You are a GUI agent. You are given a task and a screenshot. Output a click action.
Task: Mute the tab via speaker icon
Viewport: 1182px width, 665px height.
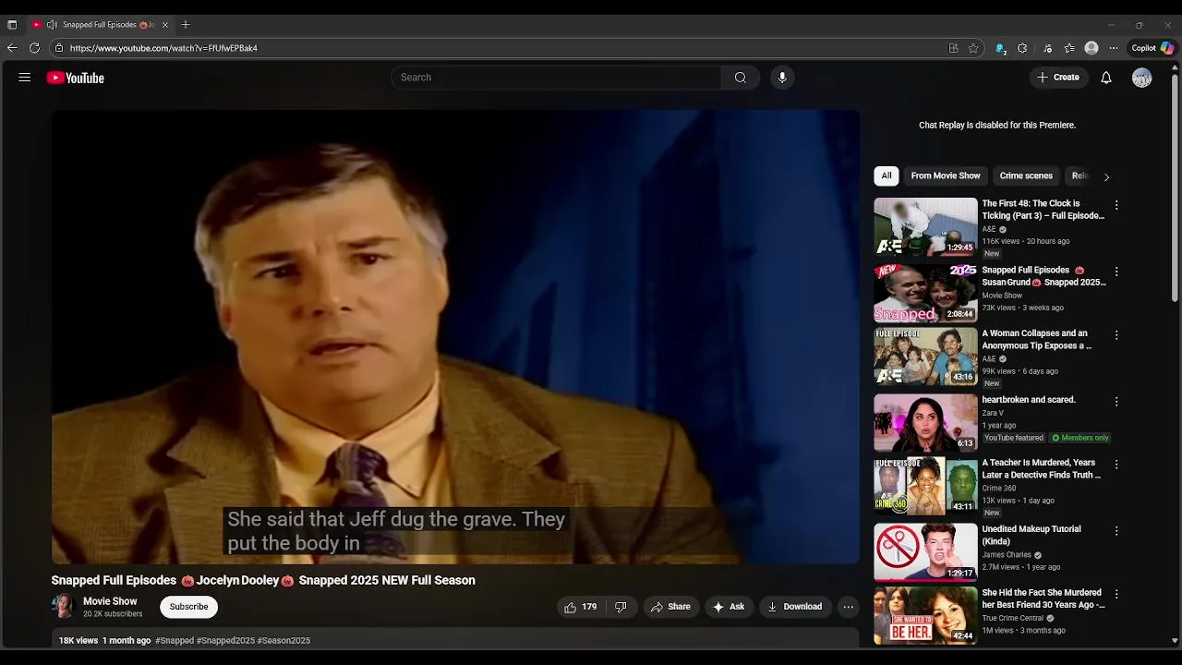tap(52, 25)
